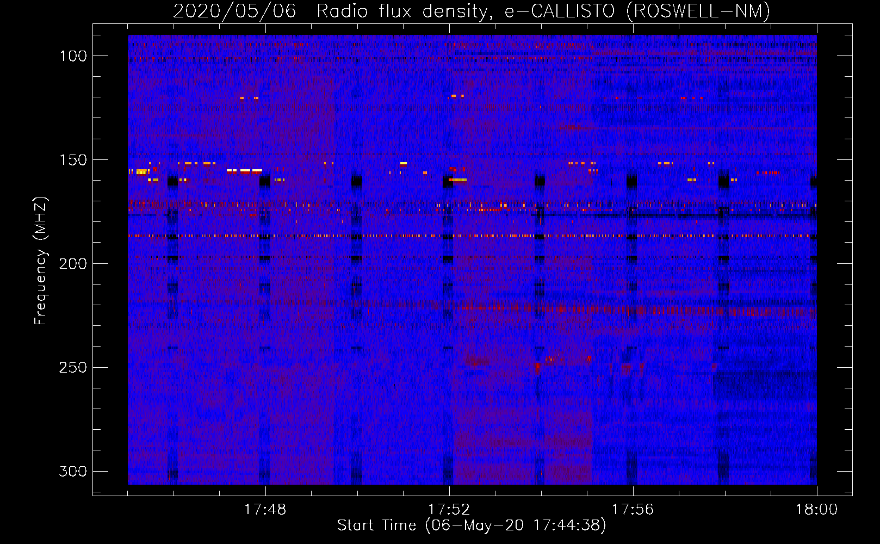Image resolution: width=880 pixels, height=544 pixels.
Task: Click the e-CALLISTO (ROSWELL-NM) title text
Action: (637, 11)
